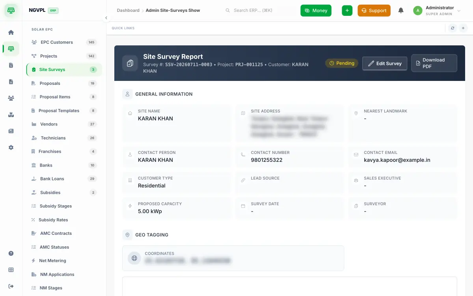This screenshot has width=473, height=296.
Task: Collapse the sidebar with the chevron
Action: coord(106,18)
